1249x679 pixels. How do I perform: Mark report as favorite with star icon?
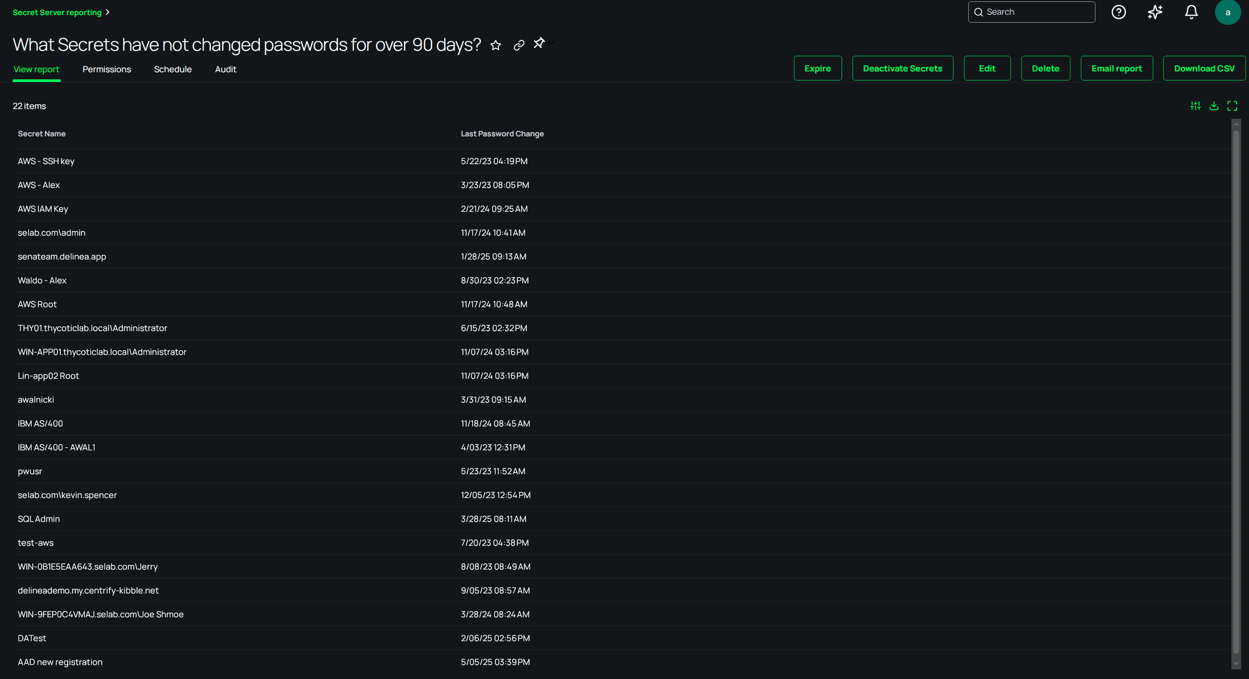[496, 46]
